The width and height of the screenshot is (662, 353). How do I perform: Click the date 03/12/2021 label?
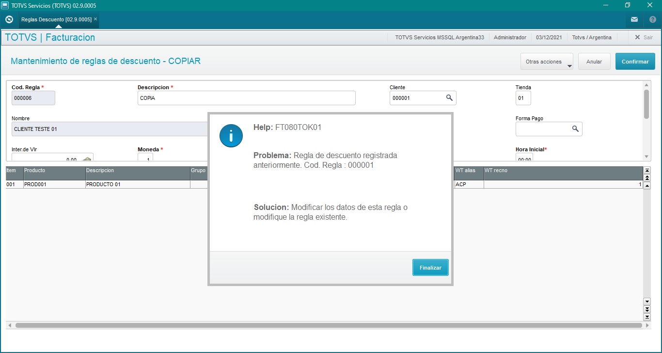click(549, 37)
